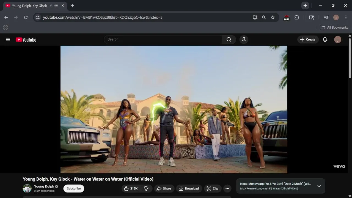Click the magnifier search button
Viewport: 352px width, 198px height.
(229, 39)
